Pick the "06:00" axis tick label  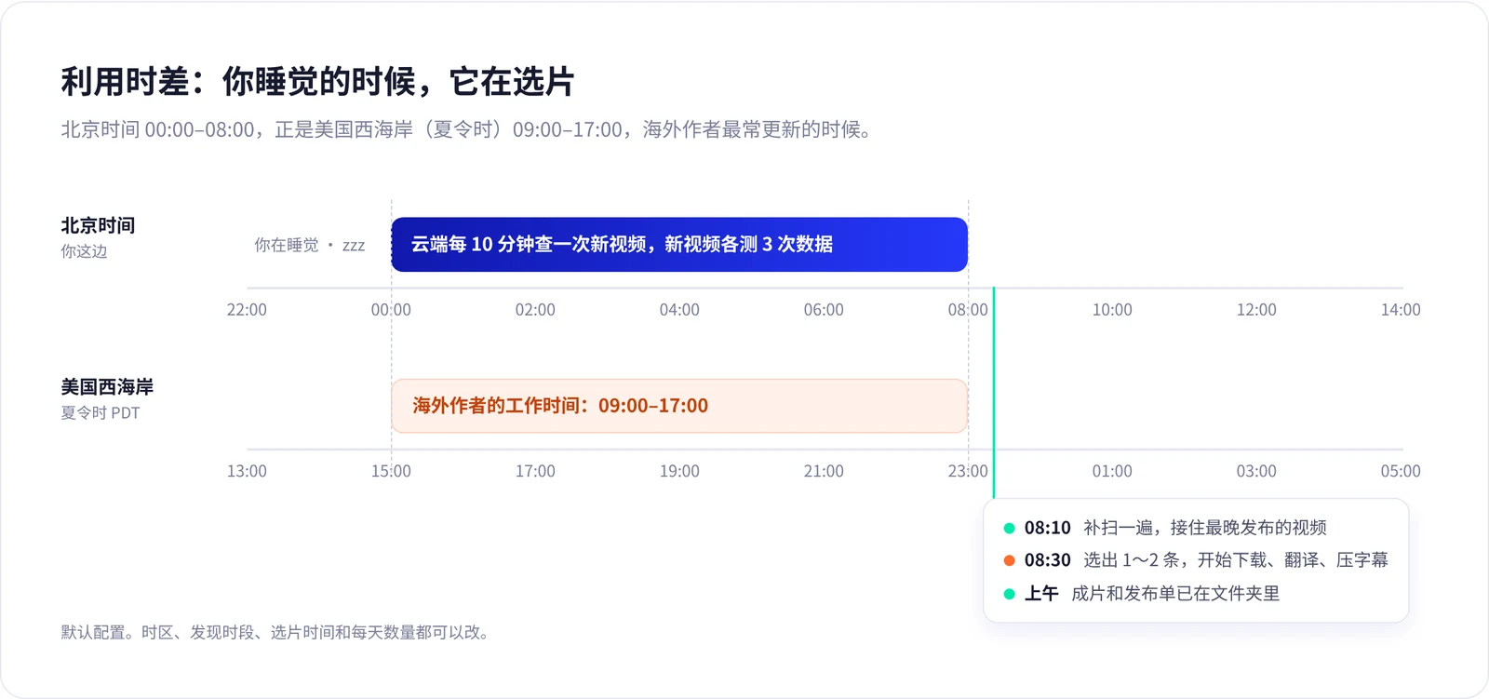click(x=824, y=310)
